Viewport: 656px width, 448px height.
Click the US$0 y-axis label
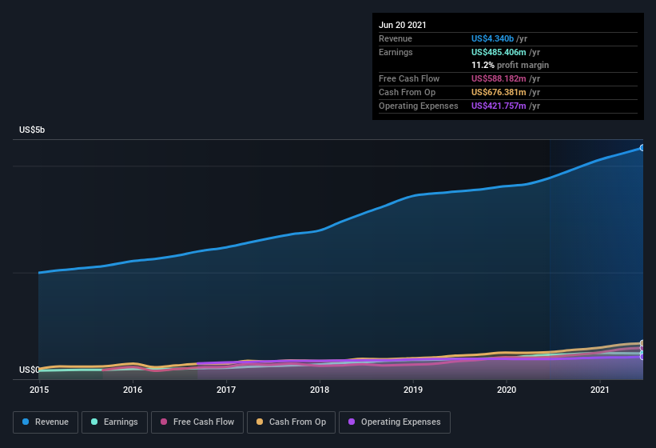click(x=30, y=370)
